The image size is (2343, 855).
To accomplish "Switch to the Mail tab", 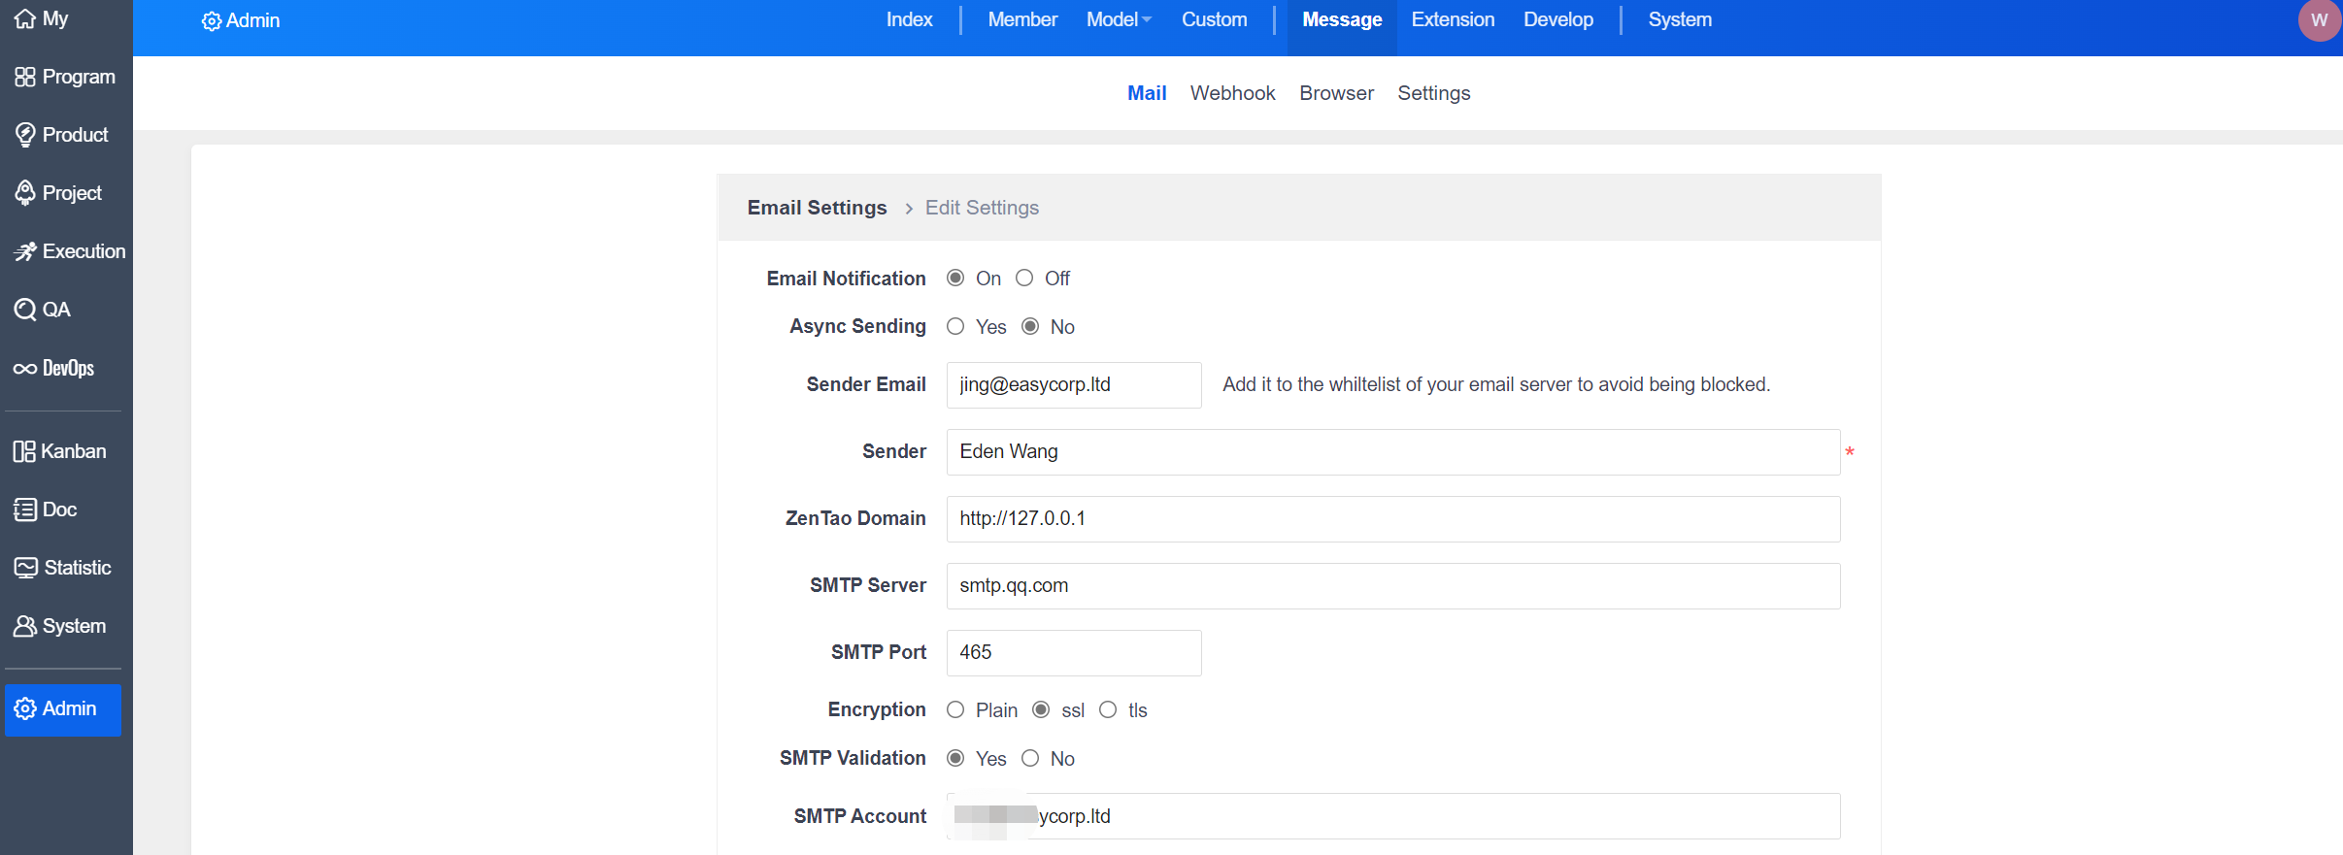I will [1147, 93].
